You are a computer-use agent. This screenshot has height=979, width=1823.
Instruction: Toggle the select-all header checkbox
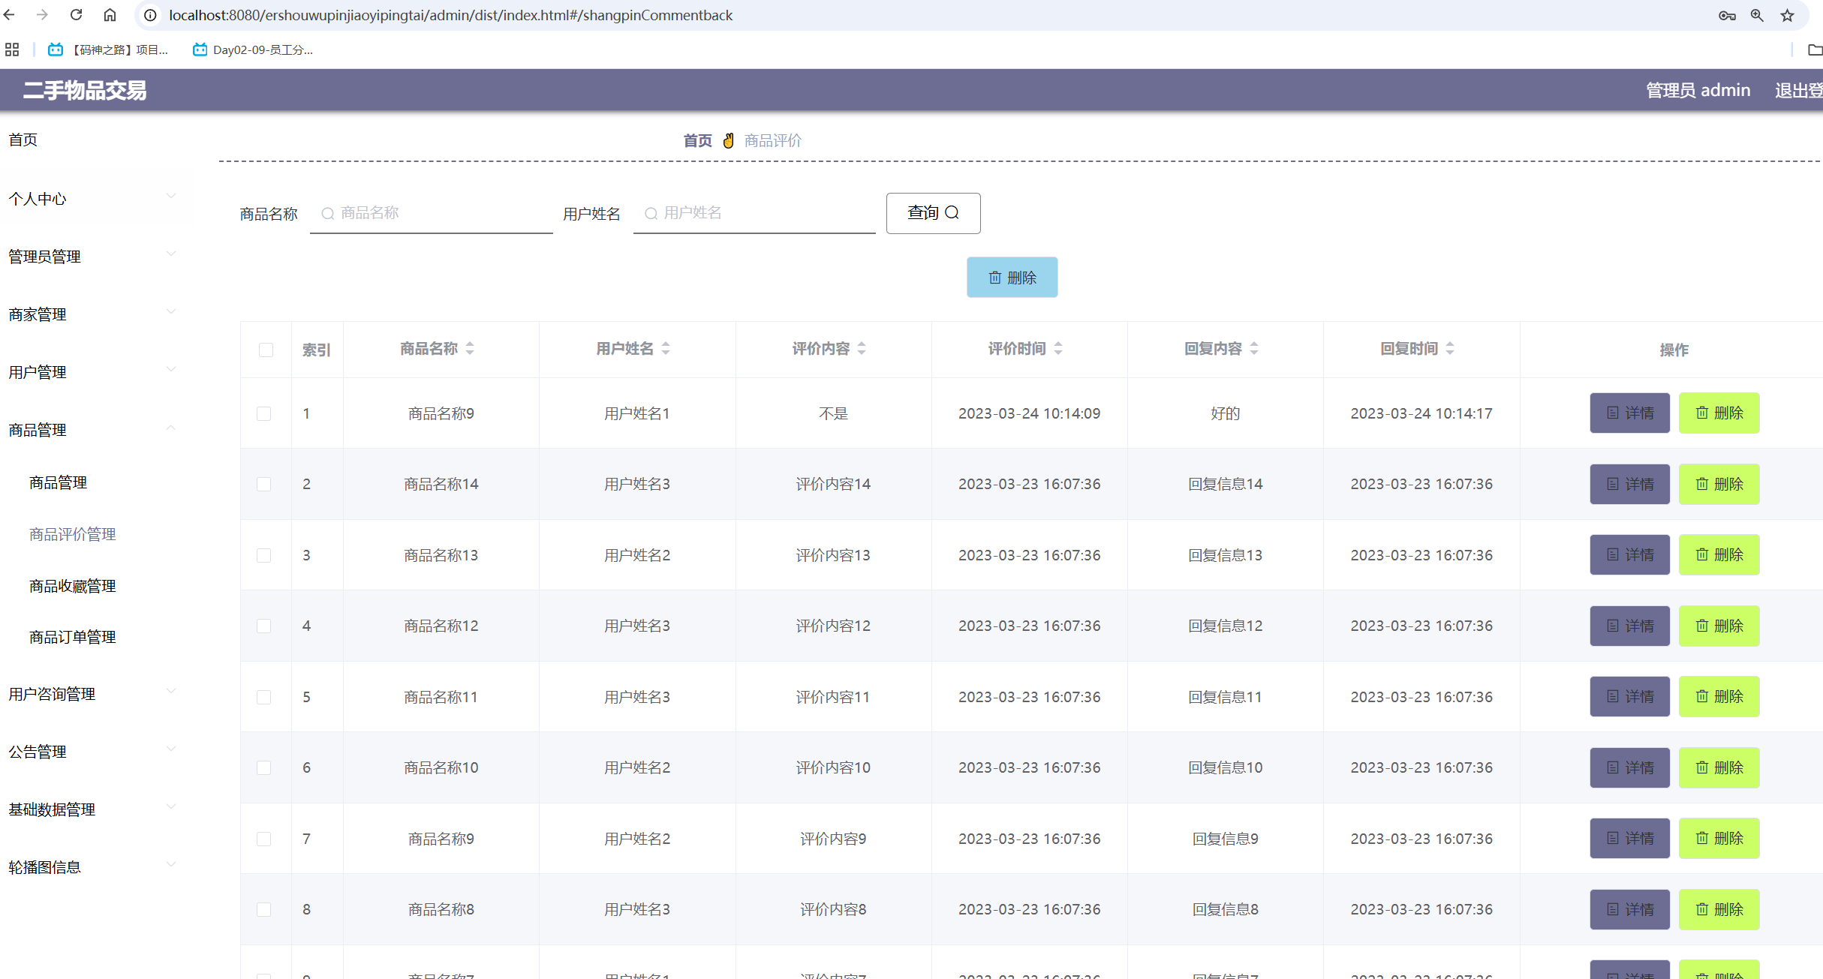266,350
